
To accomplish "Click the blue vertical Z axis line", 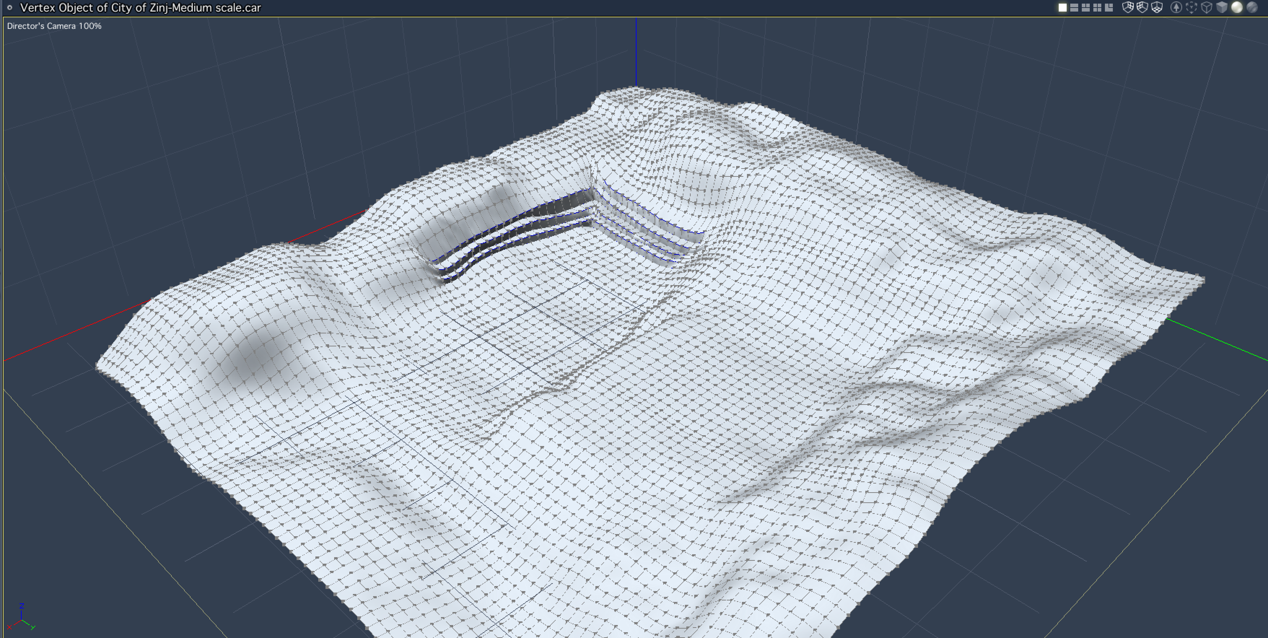I will coord(636,52).
